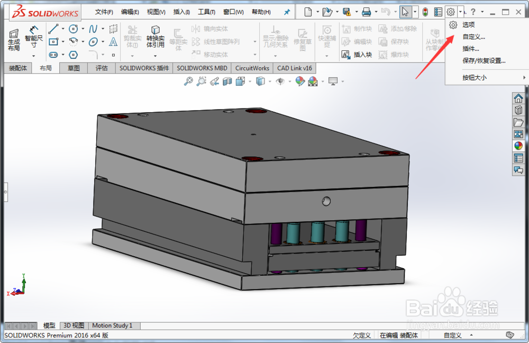Expand the 智能尺寸 dropdown arrow
This screenshot has width=529, height=343.
click(34, 56)
